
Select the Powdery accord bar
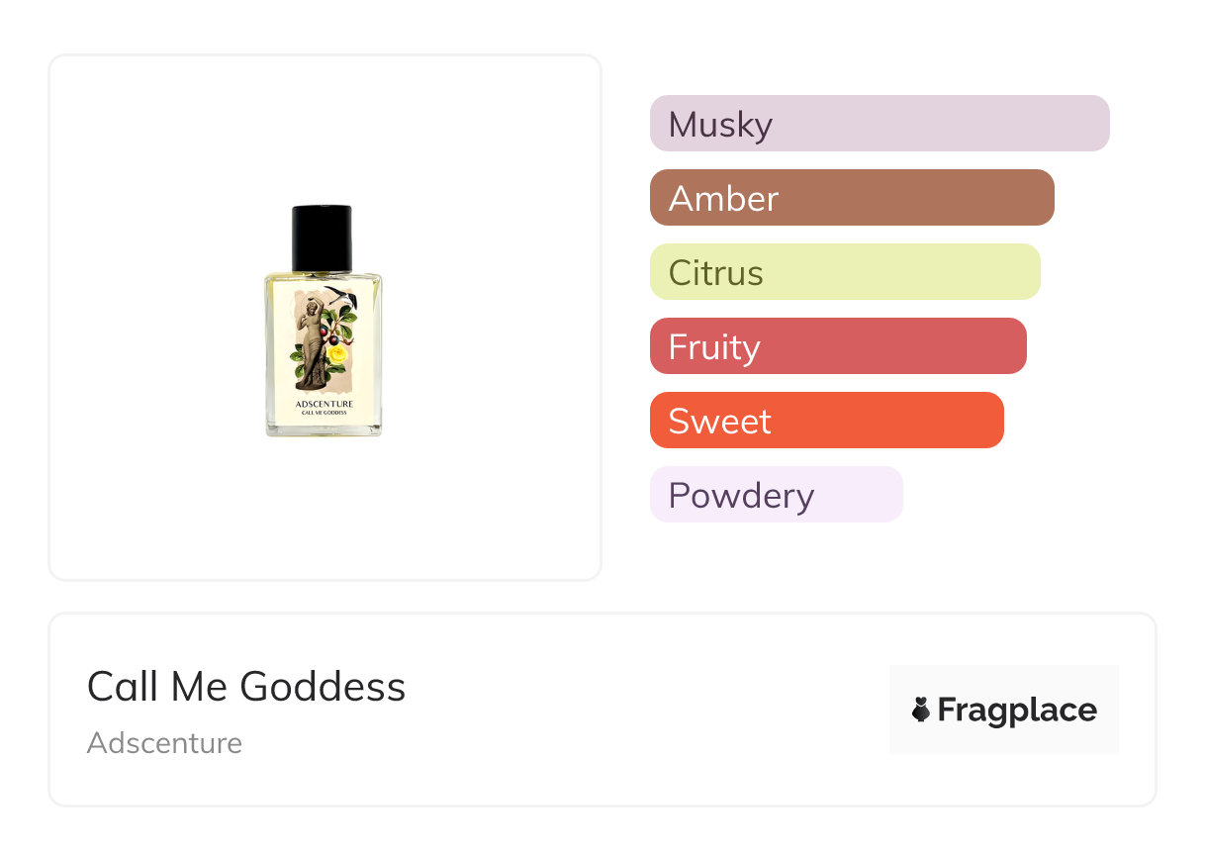coord(776,495)
